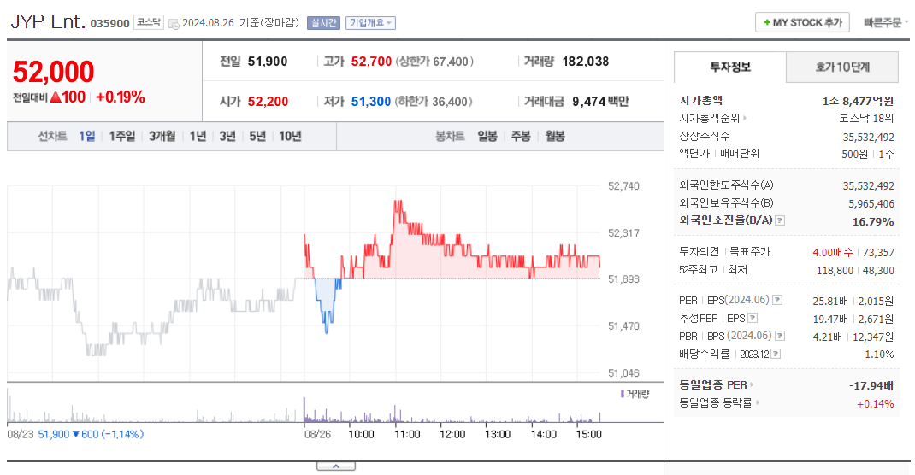Viewport: 915px width, 475px height.
Task: Click the 코스닥 market badge
Action: coord(148,22)
